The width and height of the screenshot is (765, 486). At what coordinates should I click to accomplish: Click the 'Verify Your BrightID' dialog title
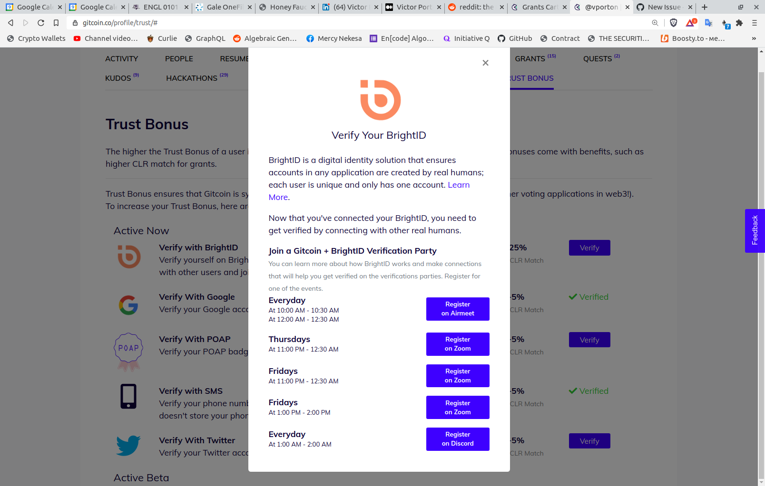click(x=379, y=135)
